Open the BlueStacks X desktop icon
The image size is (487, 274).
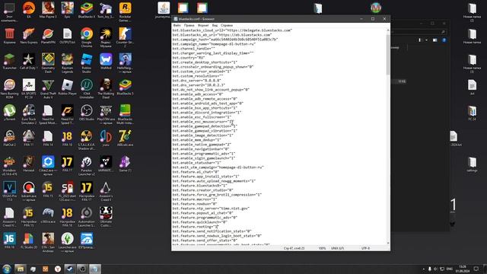pyautogui.click(x=86, y=10)
